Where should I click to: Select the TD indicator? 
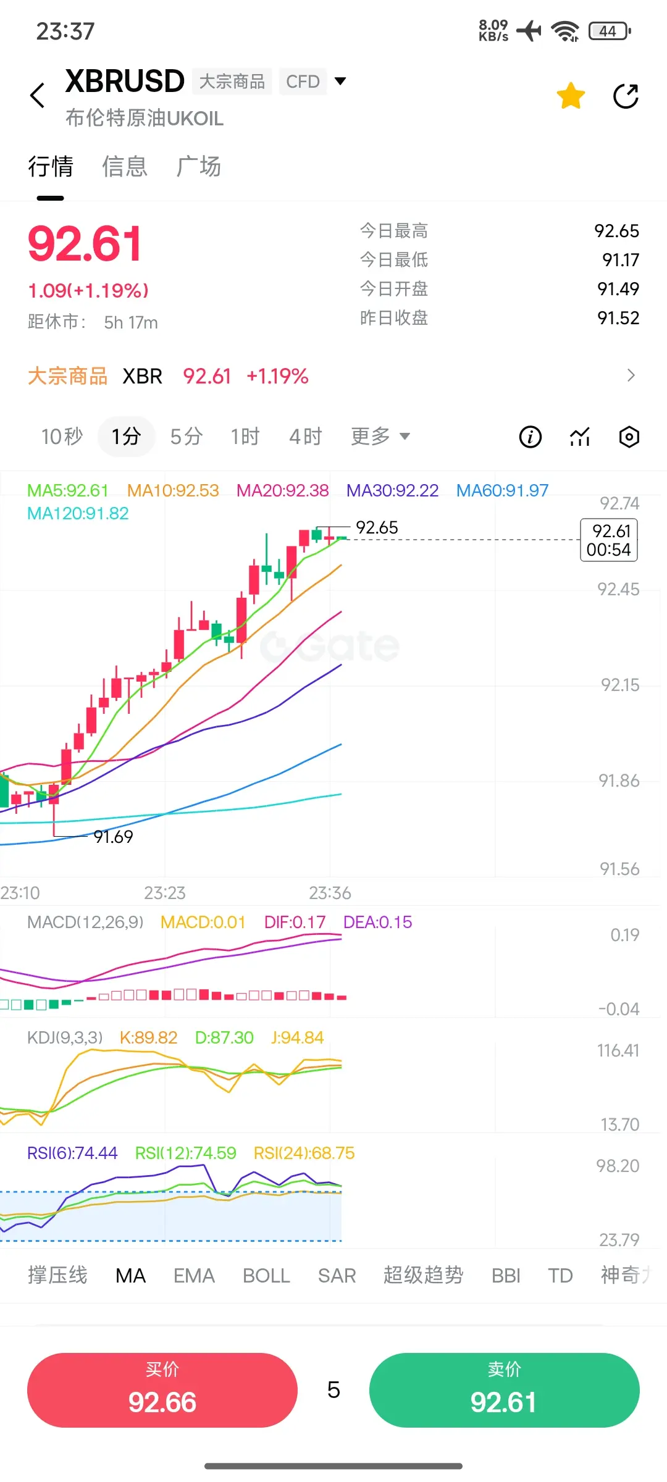560,1275
